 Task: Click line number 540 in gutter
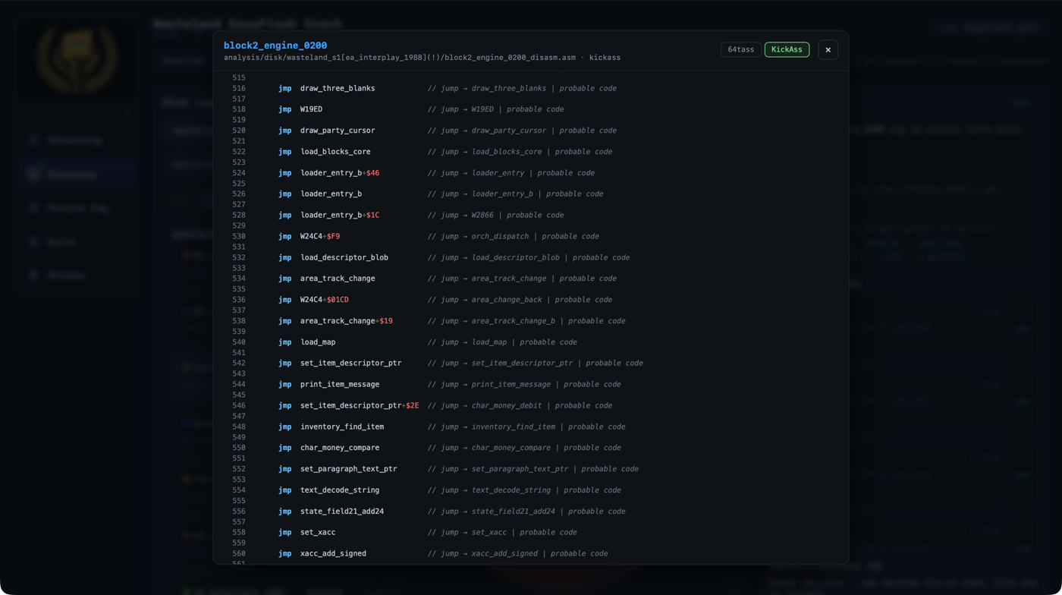coord(239,342)
